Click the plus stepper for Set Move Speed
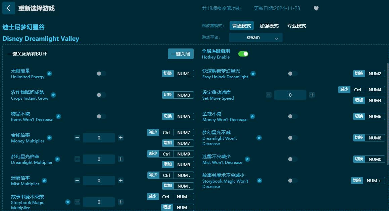This screenshot has width=389, height=211. click(312, 95)
